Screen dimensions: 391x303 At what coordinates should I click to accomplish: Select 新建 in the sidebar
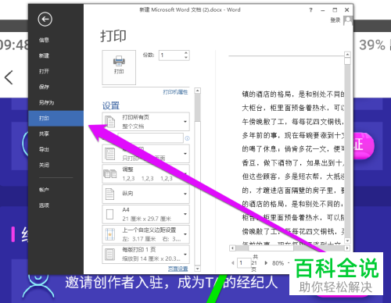pos(44,55)
